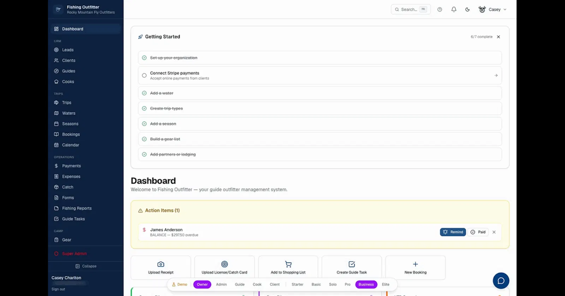565x296 pixels.
Task: Click the Calendar icon in sidebar
Action: pyautogui.click(x=56, y=145)
